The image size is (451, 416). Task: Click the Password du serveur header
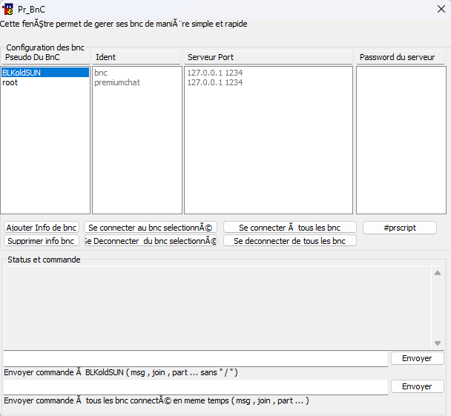coord(401,57)
